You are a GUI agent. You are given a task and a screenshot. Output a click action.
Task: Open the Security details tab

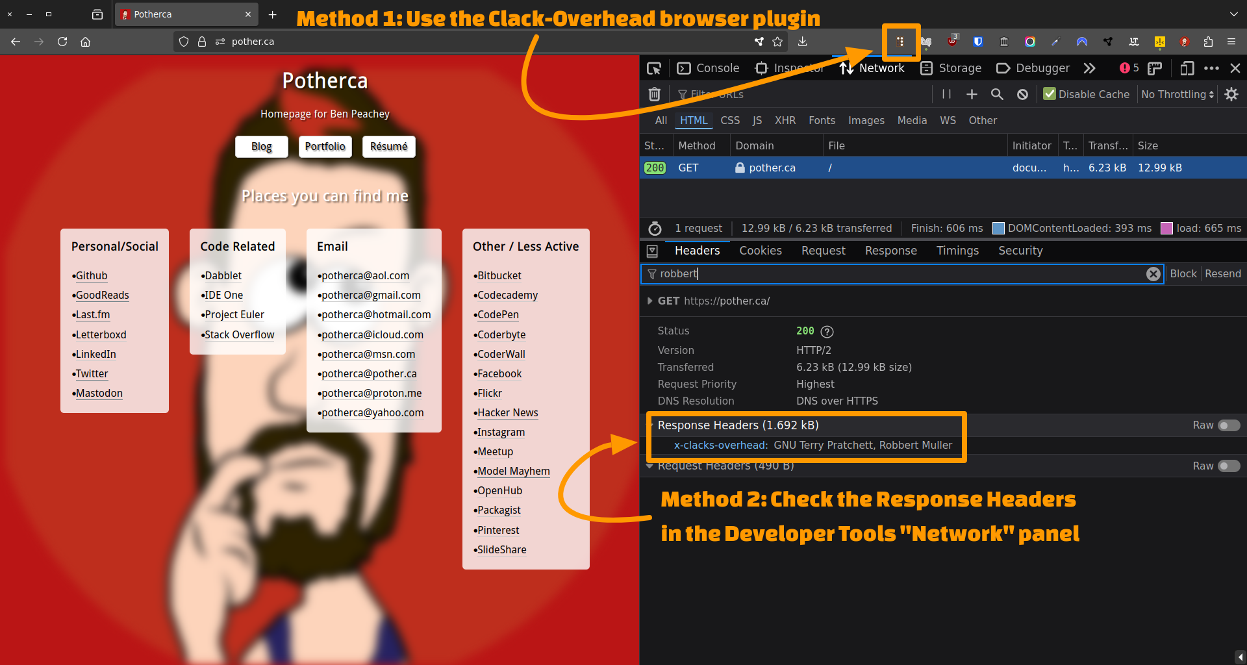pyautogui.click(x=1020, y=251)
